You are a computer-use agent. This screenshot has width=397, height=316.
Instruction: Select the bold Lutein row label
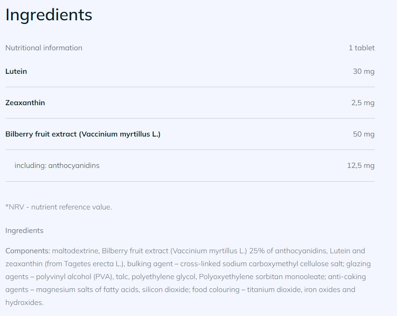tap(16, 72)
